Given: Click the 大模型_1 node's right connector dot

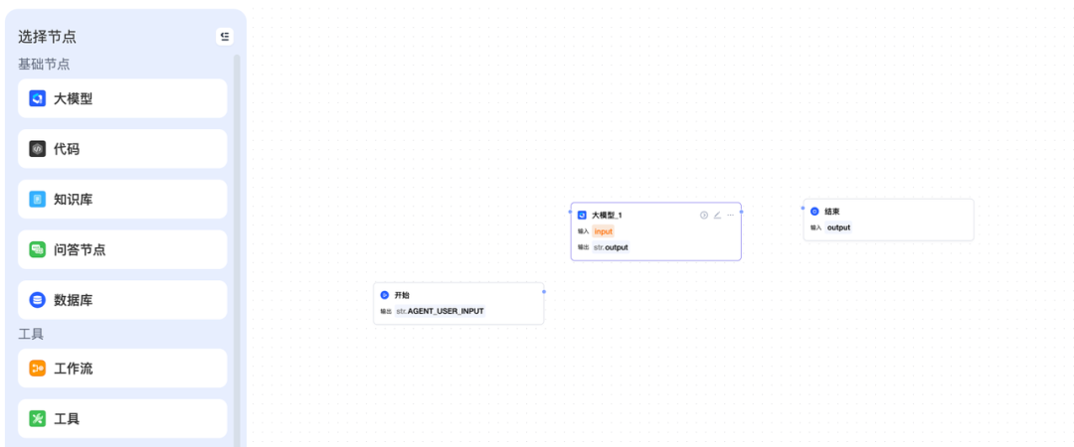Looking at the screenshot, I should pos(741,211).
